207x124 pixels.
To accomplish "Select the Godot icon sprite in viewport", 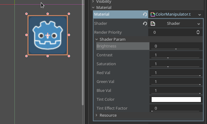I will (x=48, y=35).
